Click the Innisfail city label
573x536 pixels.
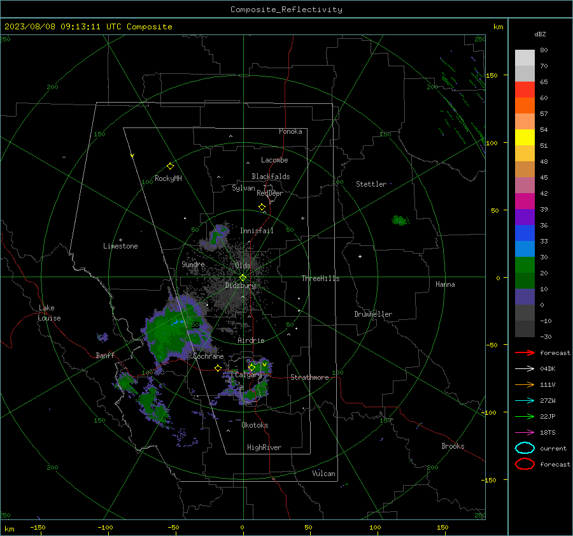[257, 231]
